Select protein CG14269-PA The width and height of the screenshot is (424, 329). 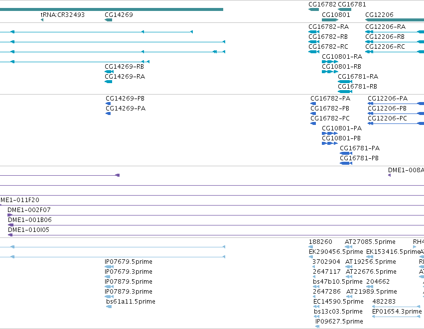pos(126,109)
